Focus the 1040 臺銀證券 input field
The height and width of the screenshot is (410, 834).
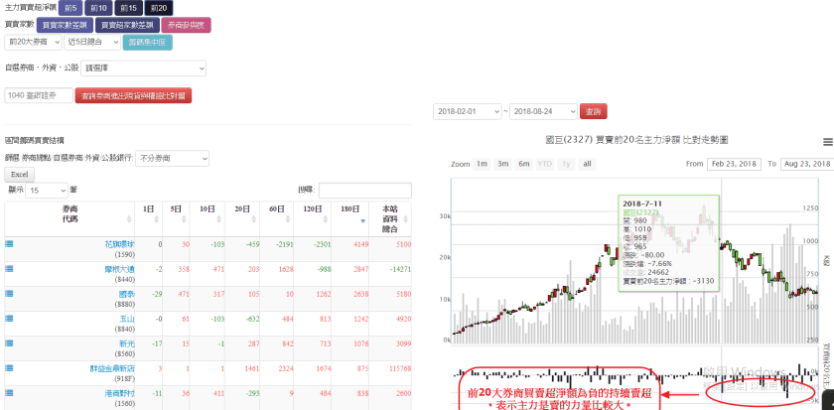coord(37,95)
